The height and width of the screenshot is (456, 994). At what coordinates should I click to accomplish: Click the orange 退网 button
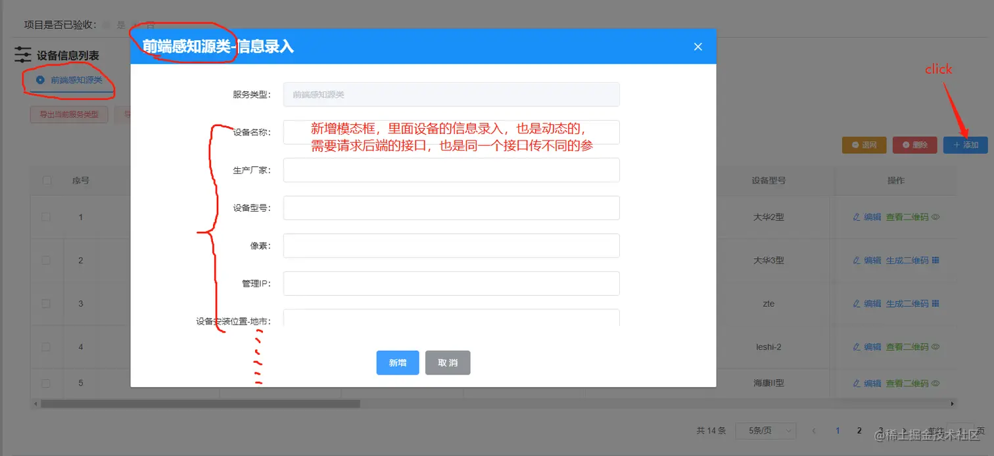(x=864, y=145)
